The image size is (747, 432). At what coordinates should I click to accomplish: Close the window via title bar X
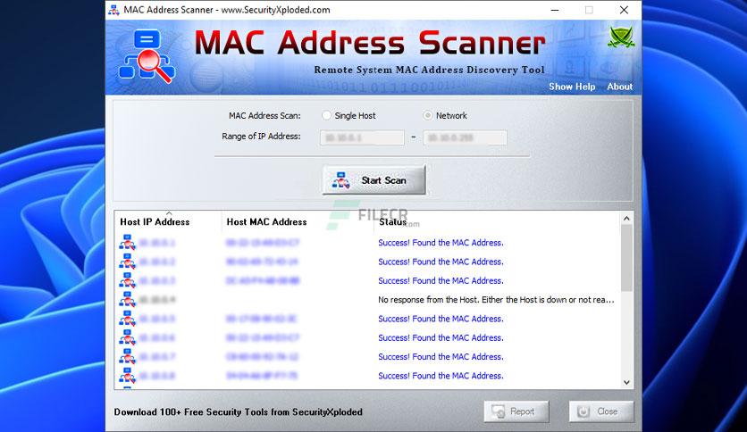[624, 10]
